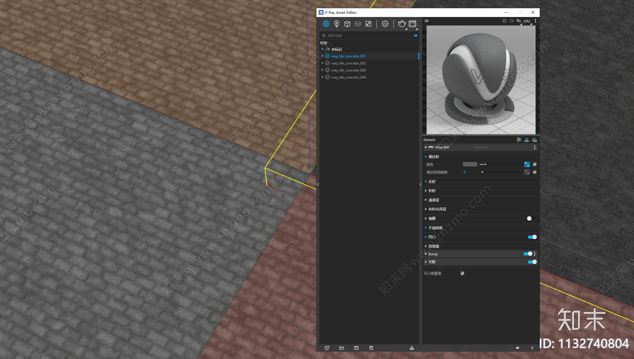Image resolution: width=634 pixels, height=359 pixels.
Task: Expand the 折射 section
Action: [x=426, y=191]
